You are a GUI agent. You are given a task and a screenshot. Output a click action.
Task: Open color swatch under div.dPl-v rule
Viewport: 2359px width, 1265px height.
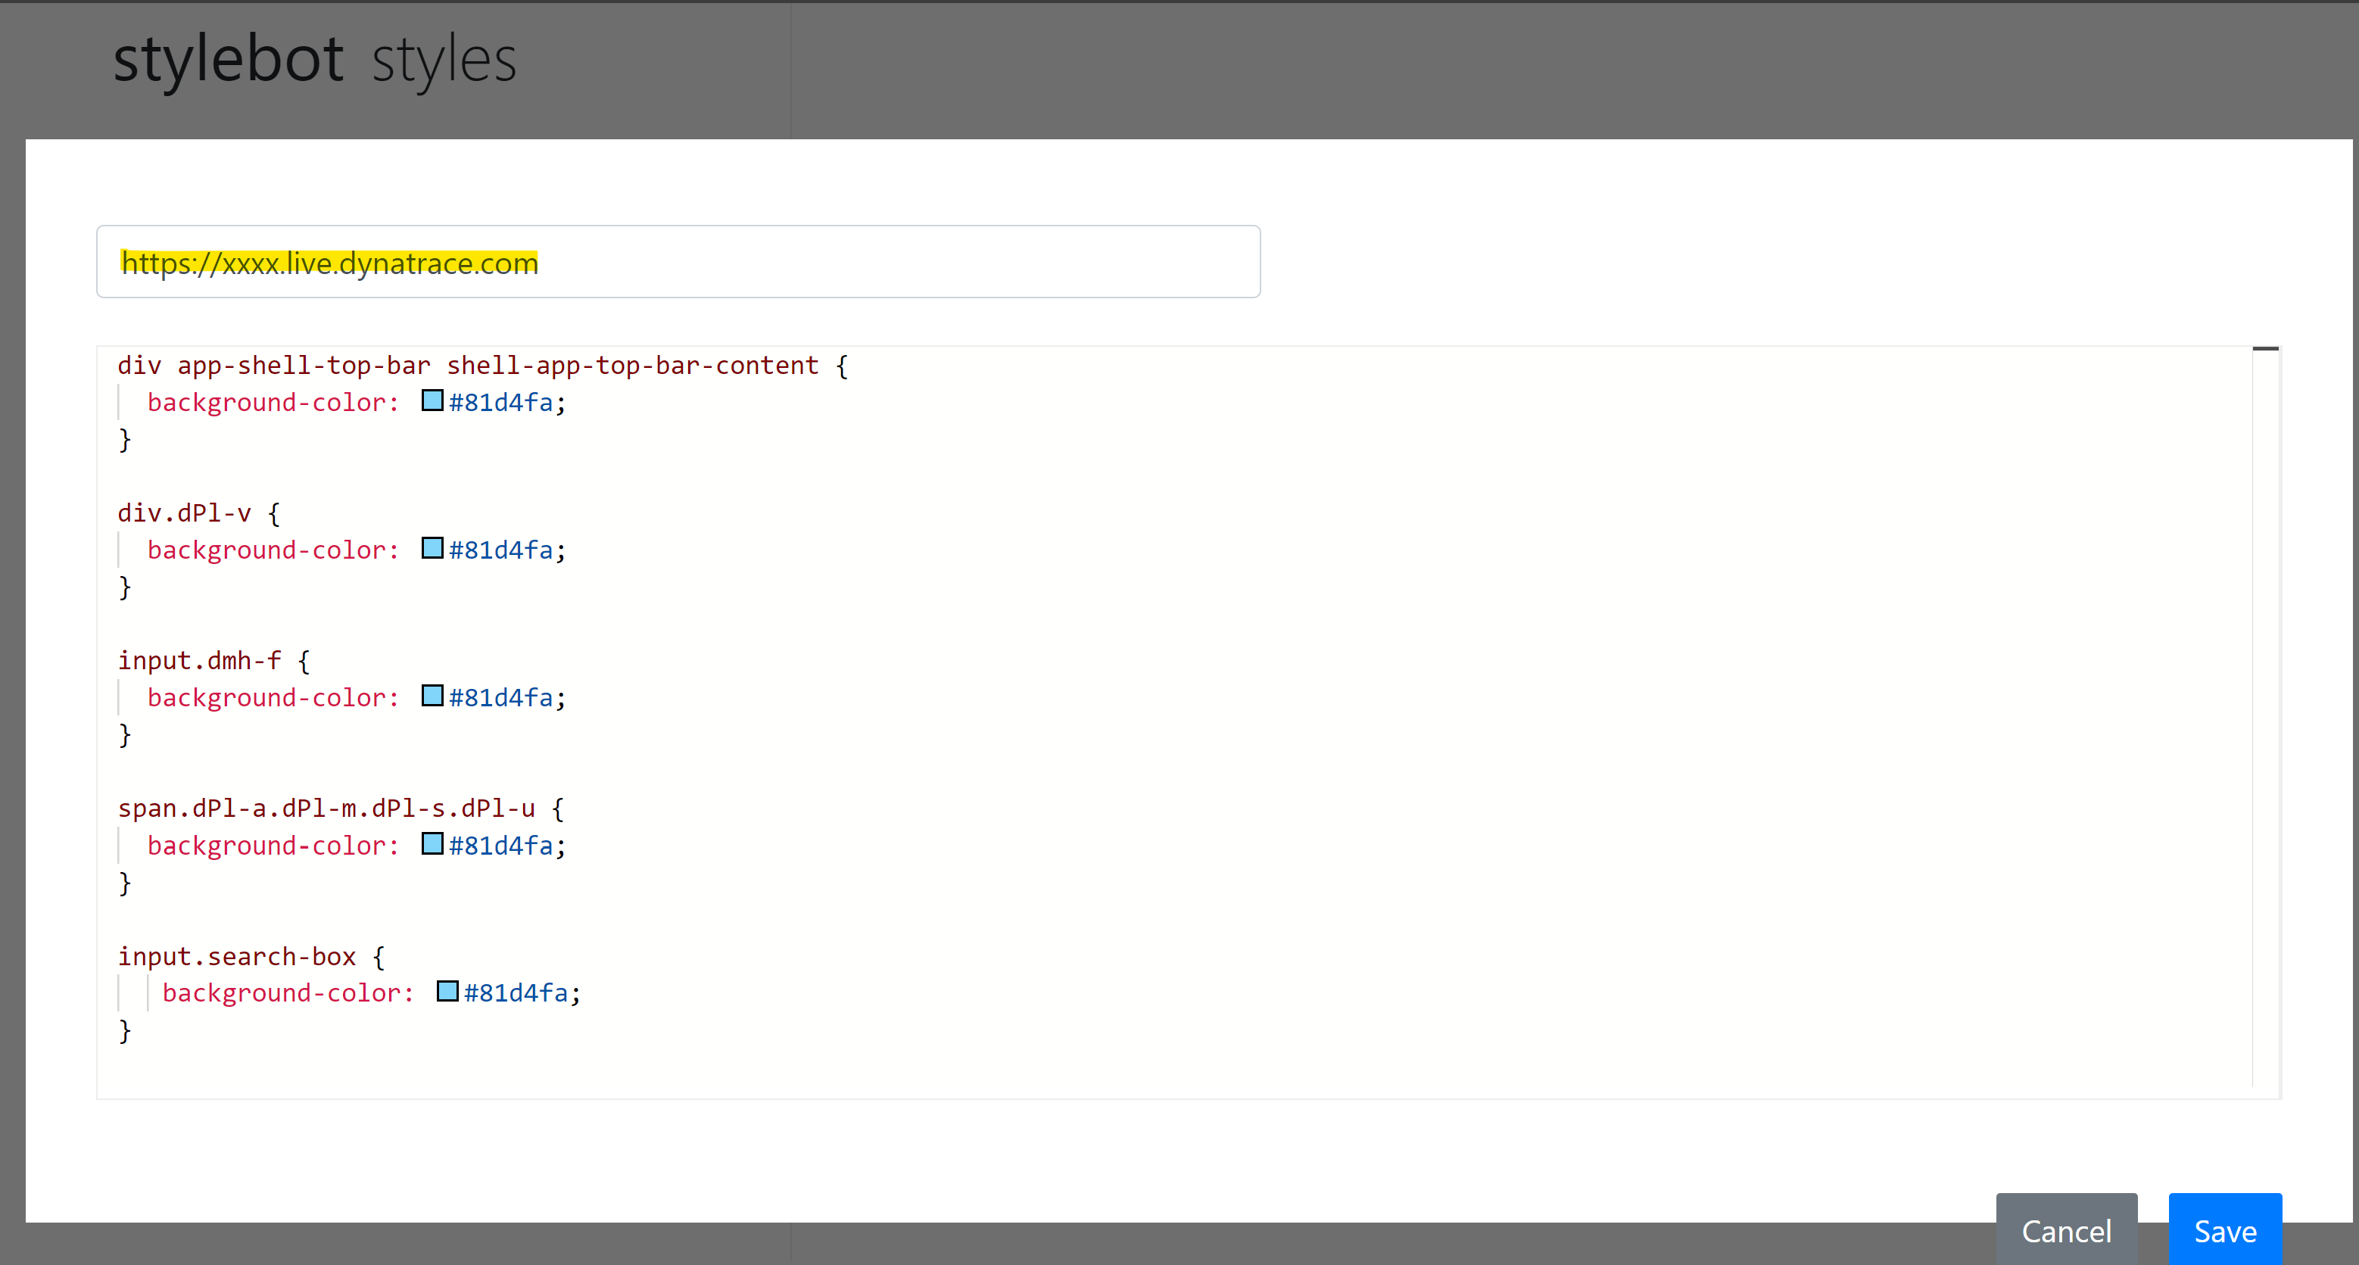432,548
